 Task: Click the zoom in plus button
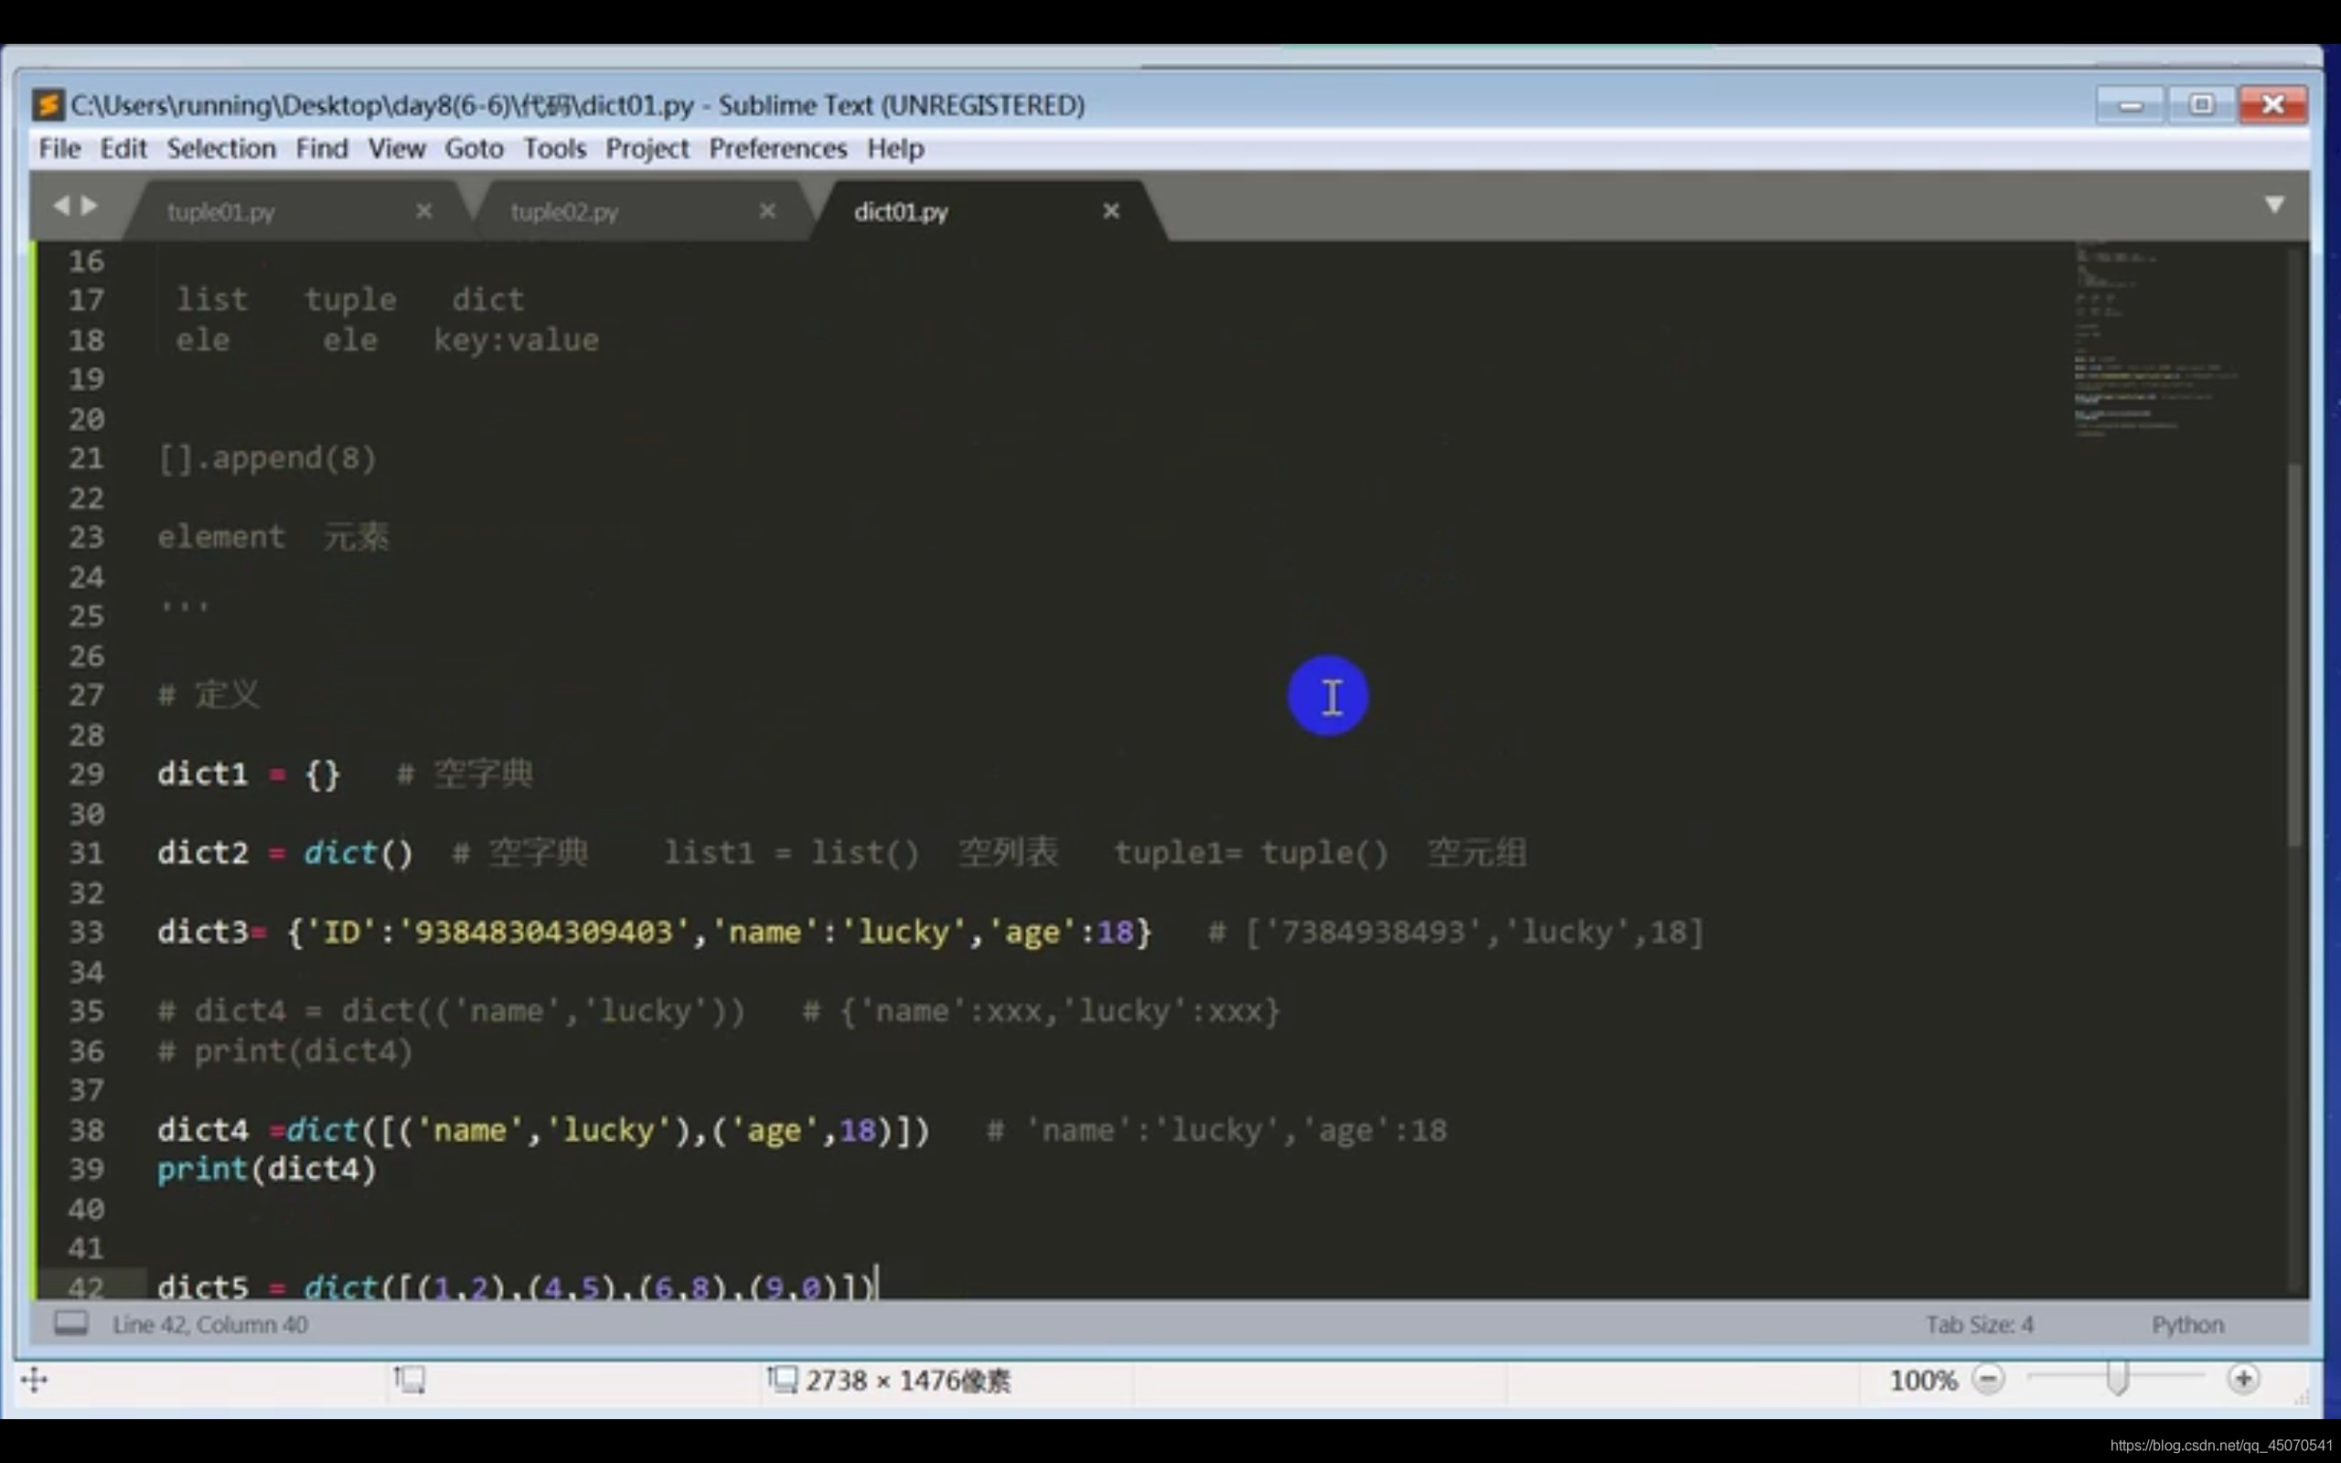(x=2243, y=1379)
